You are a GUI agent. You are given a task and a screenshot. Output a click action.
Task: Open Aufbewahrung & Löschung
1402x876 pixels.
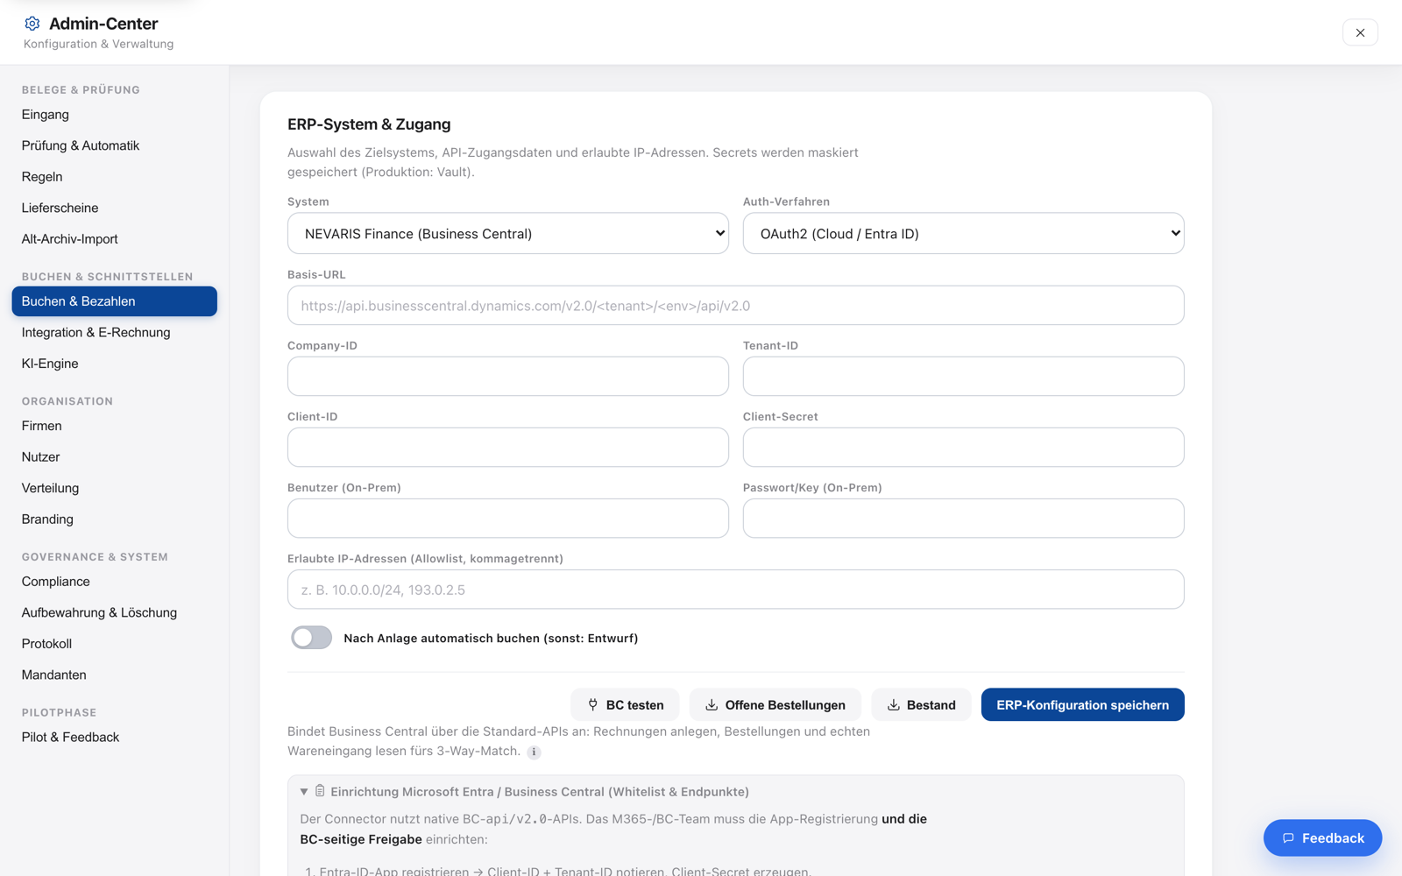click(x=114, y=613)
